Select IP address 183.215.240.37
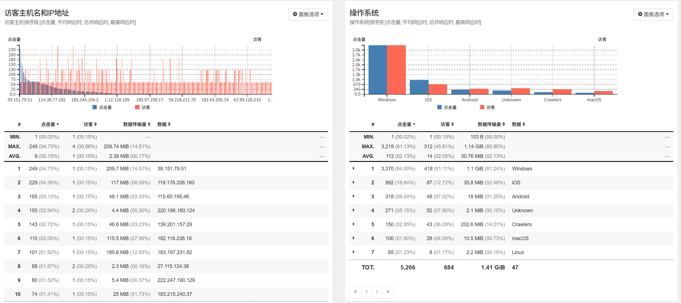The image size is (681, 303). 175,294
